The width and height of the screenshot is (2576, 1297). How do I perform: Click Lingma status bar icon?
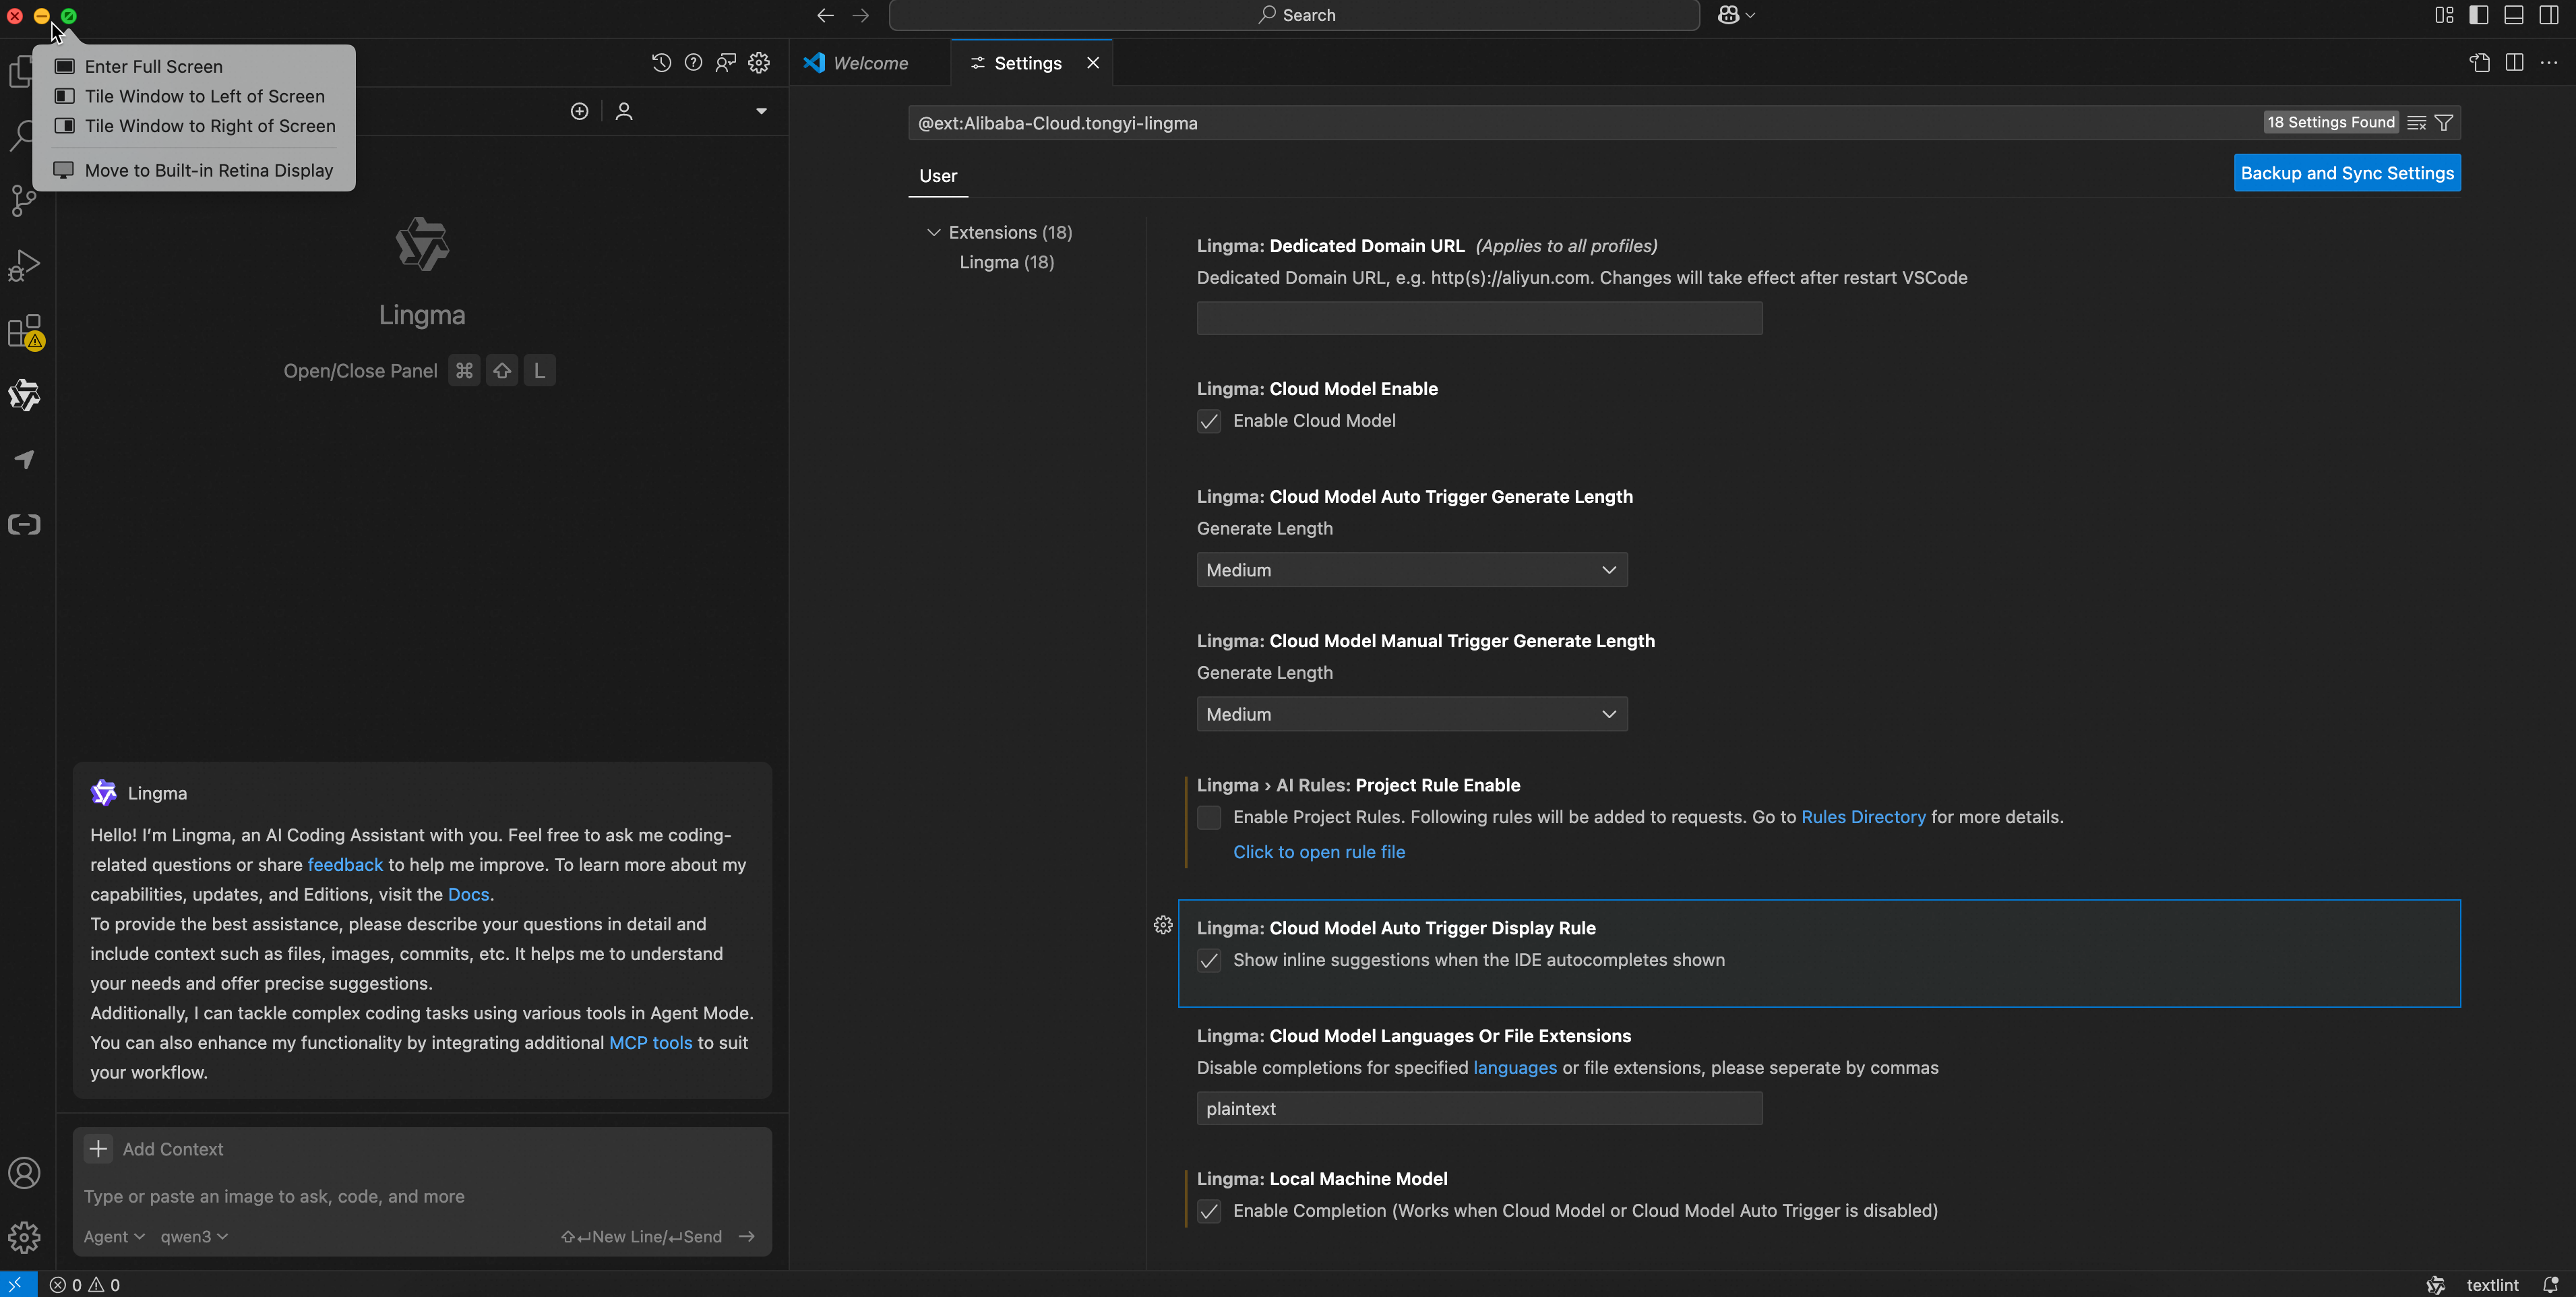[x=2435, y=1285]
